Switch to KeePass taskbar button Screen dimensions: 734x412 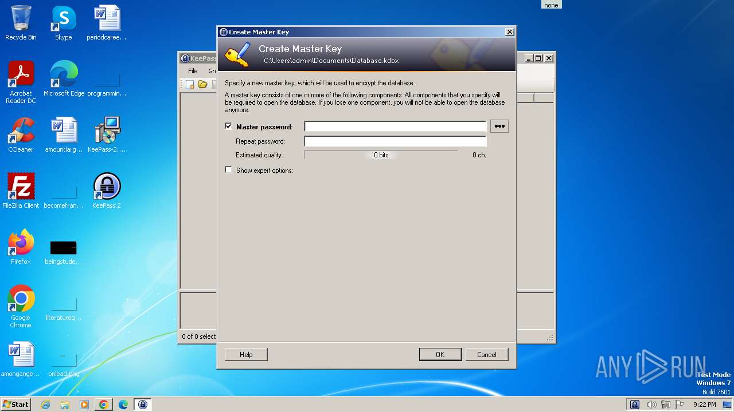143,405
